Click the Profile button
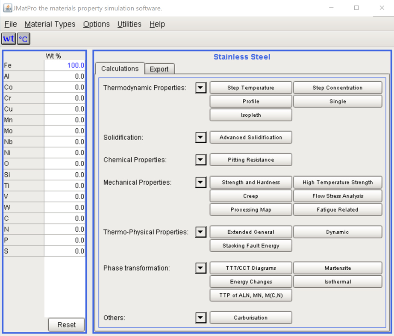Viewport: 394px width, 336px height. tap(251, 101)
